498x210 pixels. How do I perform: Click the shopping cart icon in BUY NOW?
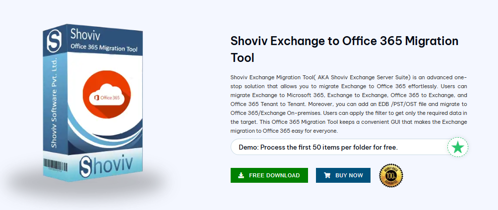point(327,175)
